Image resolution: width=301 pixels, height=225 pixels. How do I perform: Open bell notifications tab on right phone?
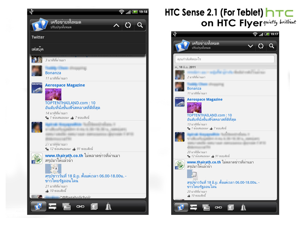click(243, 207)
